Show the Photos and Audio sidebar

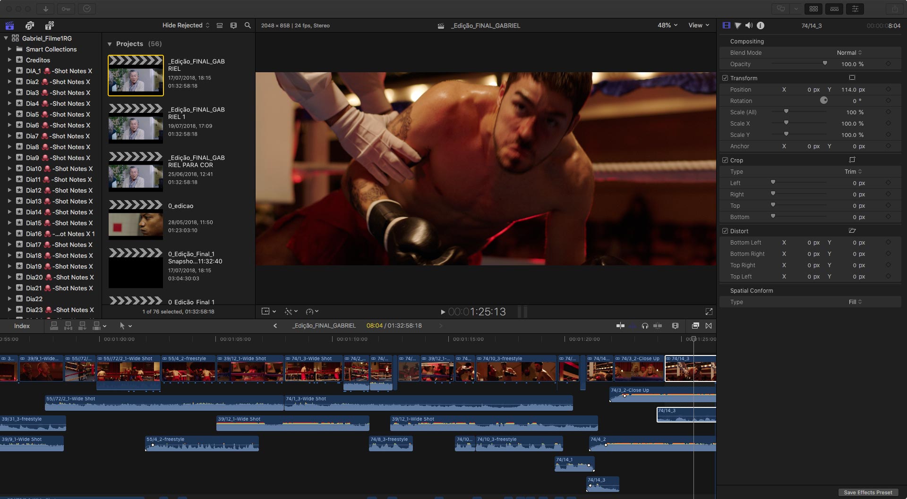(30, 25)
